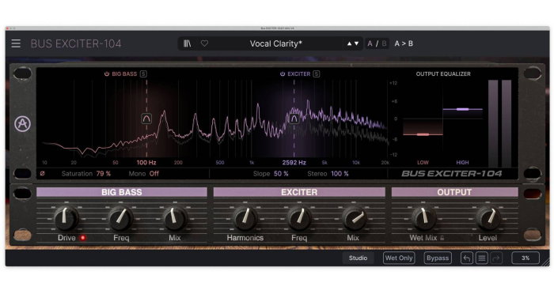This screenshot has height=294, width=554.
Task: Toggle the phase invert icon
Action: [x=43, y=173]
